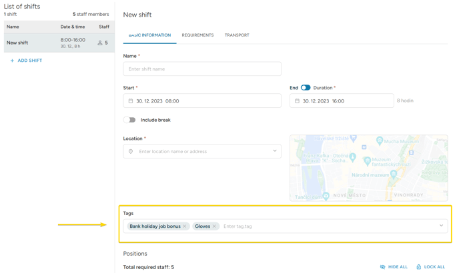The width and height of the screenshot is (459, 273).
Task: Expand the Location dropdown arrow
Action: click(x=274, y=151)
